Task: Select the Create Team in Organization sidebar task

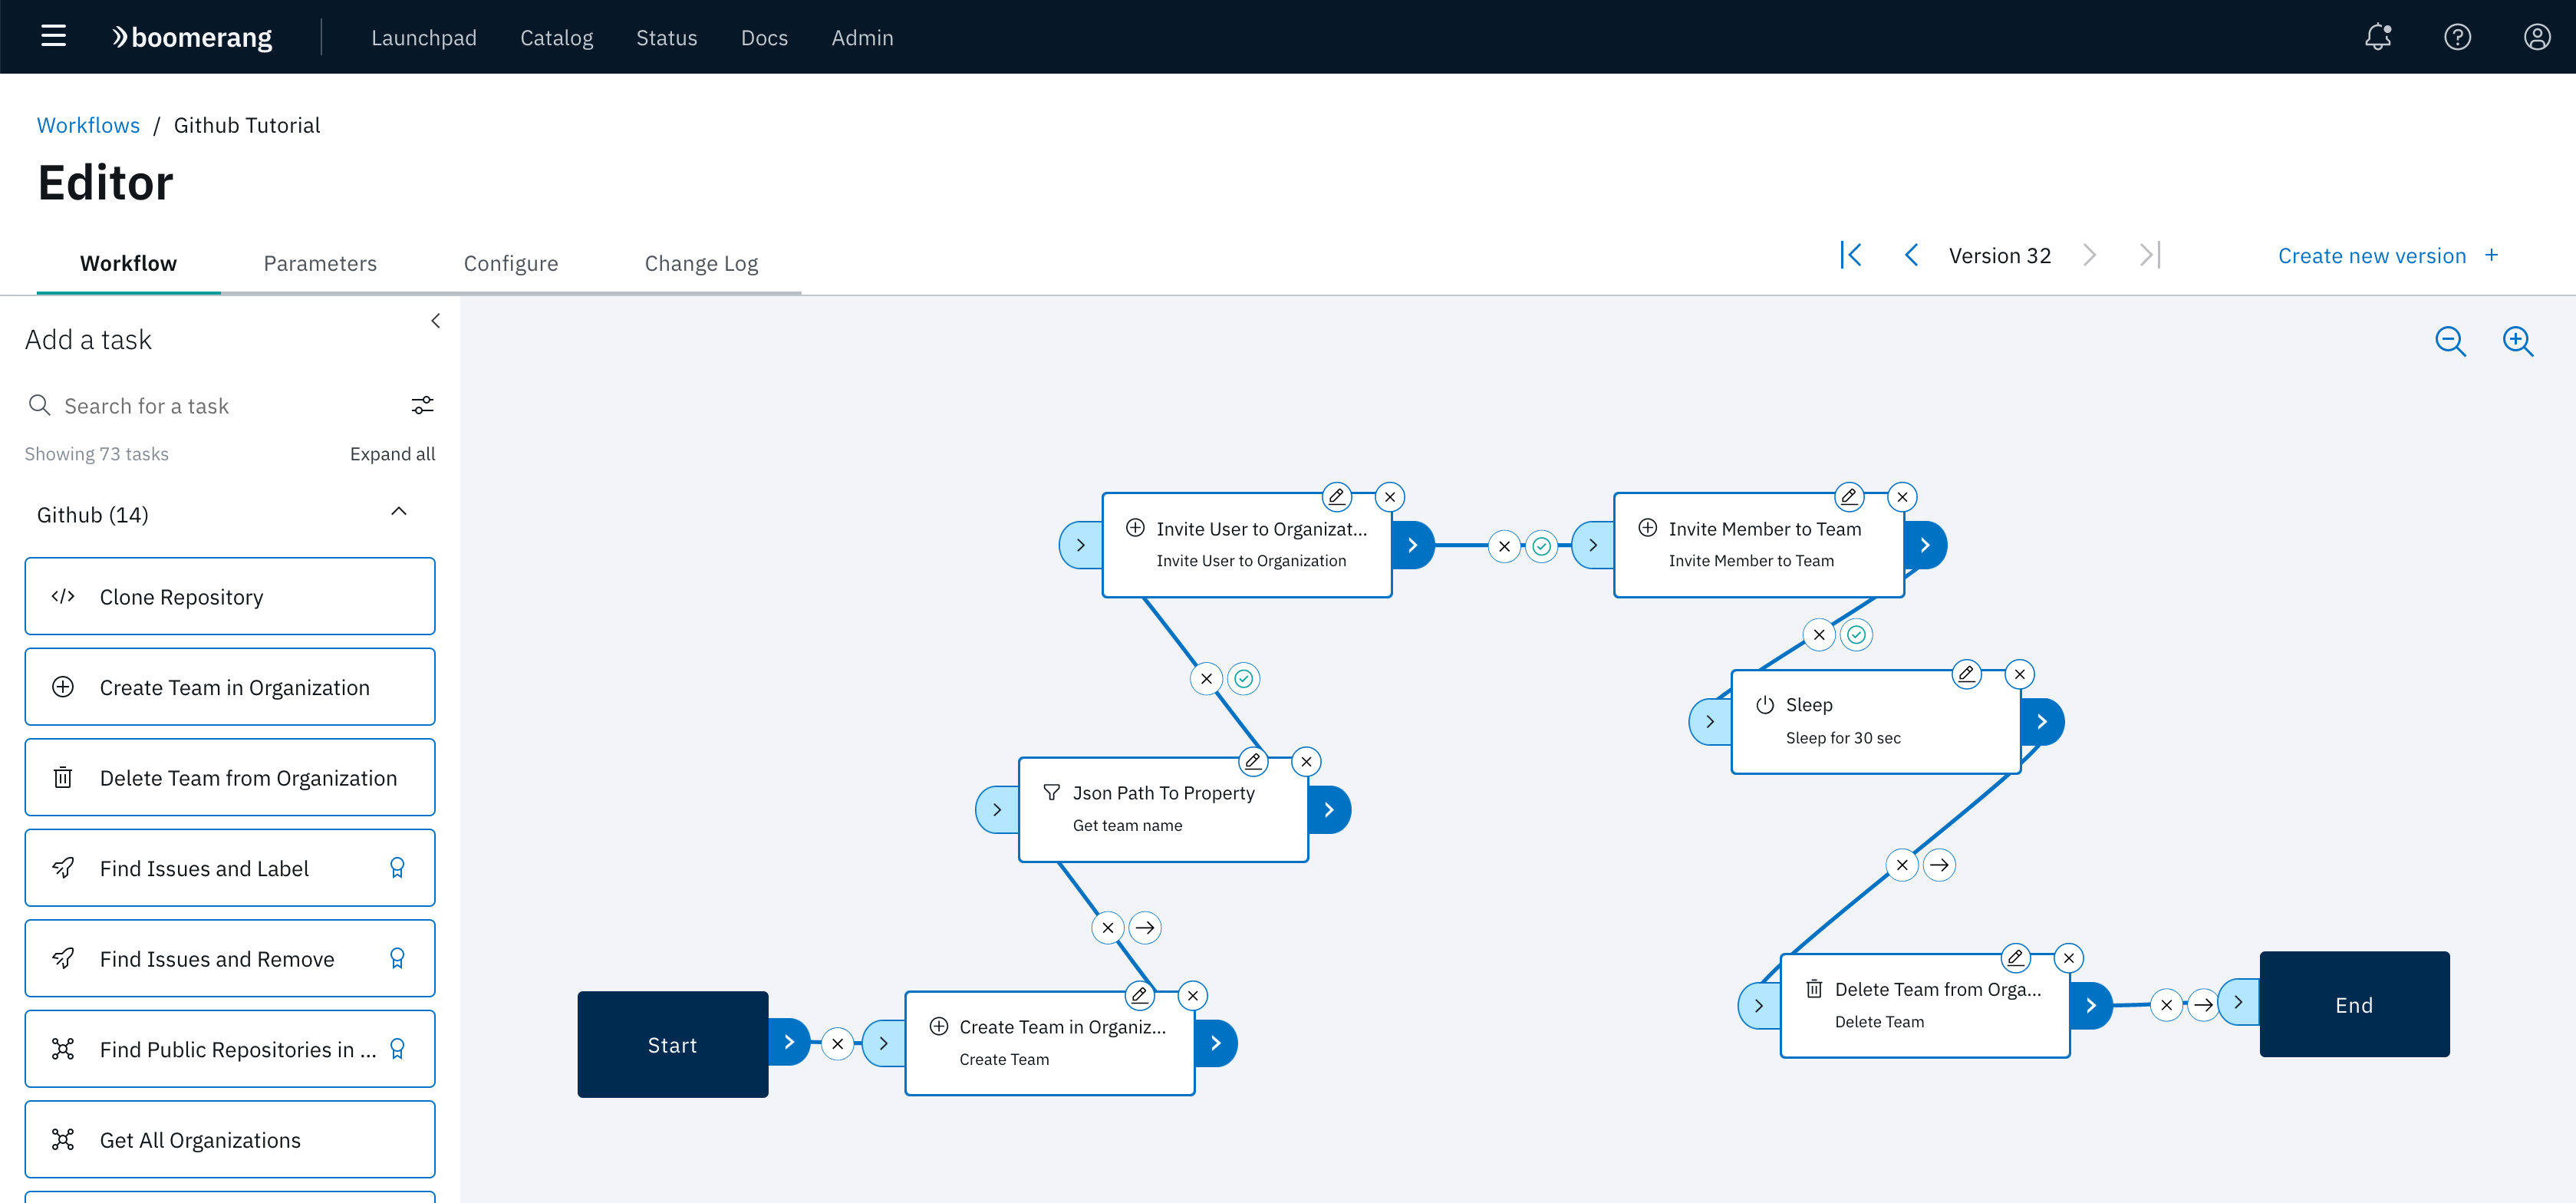Action: [230, 686]
